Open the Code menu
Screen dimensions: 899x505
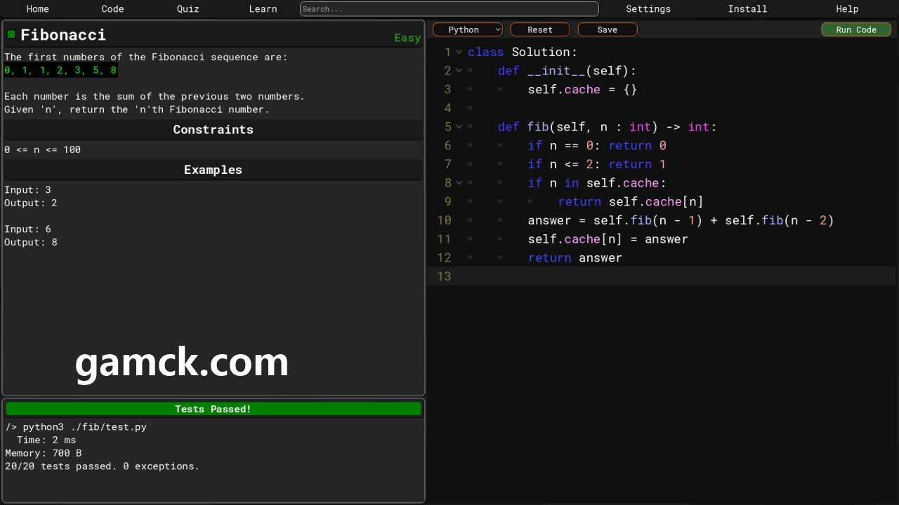point(112,9)
